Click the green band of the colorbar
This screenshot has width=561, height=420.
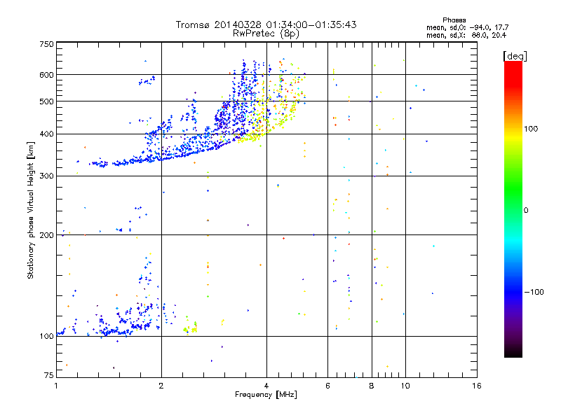click(x=513, y=188)
